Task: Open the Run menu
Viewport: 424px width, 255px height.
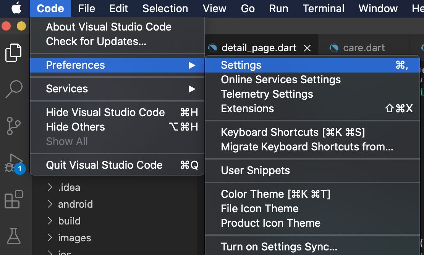Action: (x=278, y=8)
